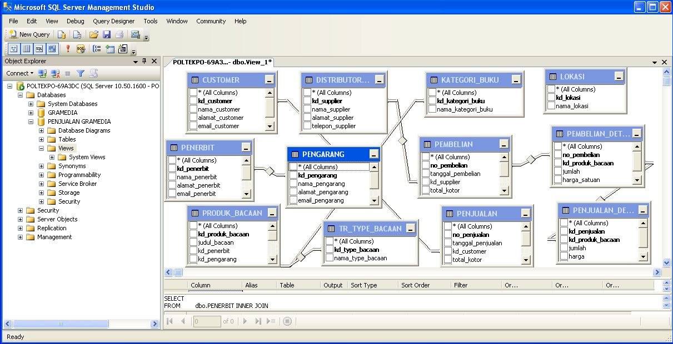Collapse the PENJUALAN GRAMEDIA database node
Image resolution: width=673 pixels, height=344 pixels.
(x=31, y=122)
